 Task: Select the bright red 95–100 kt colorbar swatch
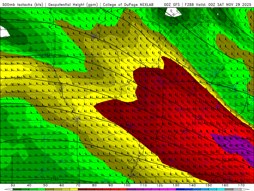coord(123,189)
